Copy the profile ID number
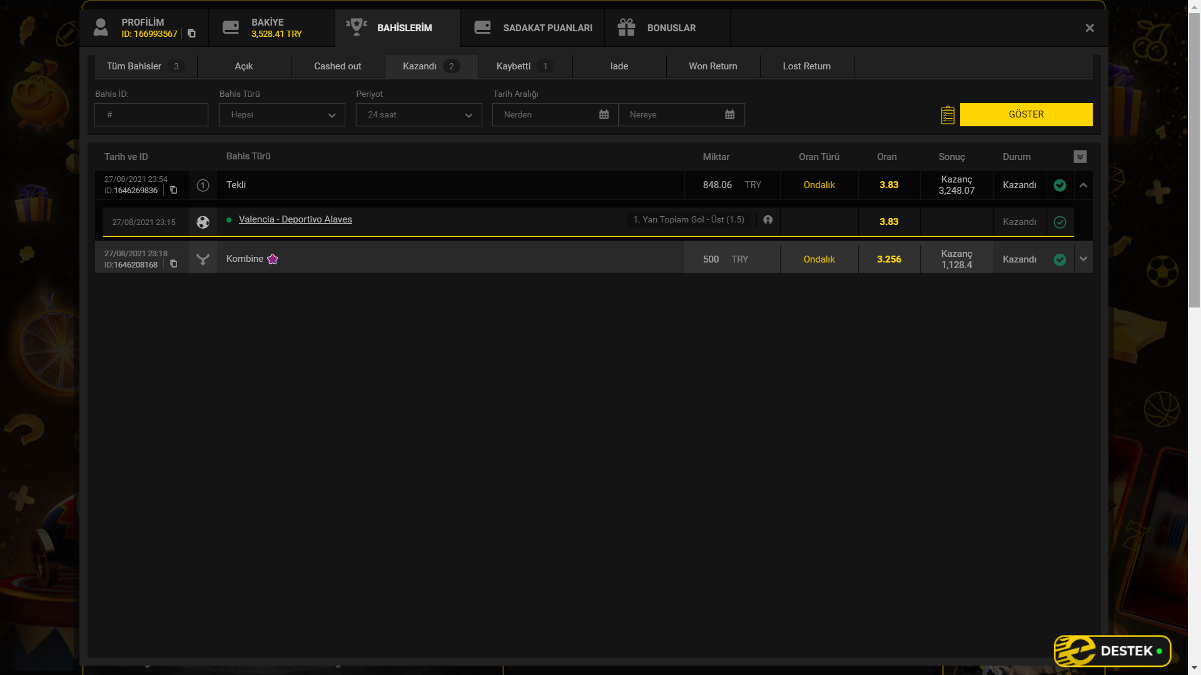1201x675 pixels. pos(191,34)
